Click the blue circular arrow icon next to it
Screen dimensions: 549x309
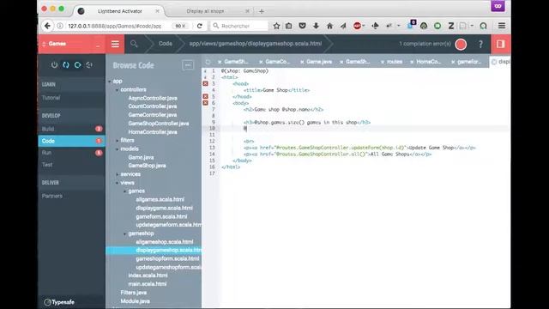click(77, 65)
